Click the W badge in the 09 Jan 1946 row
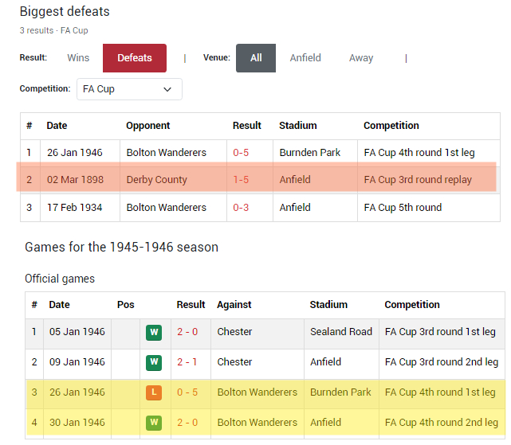Viewport: 511px width, 445px height. tap(154, 363)
